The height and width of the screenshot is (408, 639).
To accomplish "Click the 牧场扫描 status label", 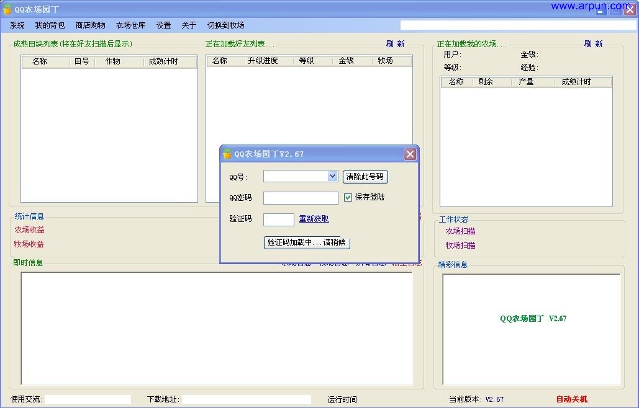I will (x=461, y=246).
